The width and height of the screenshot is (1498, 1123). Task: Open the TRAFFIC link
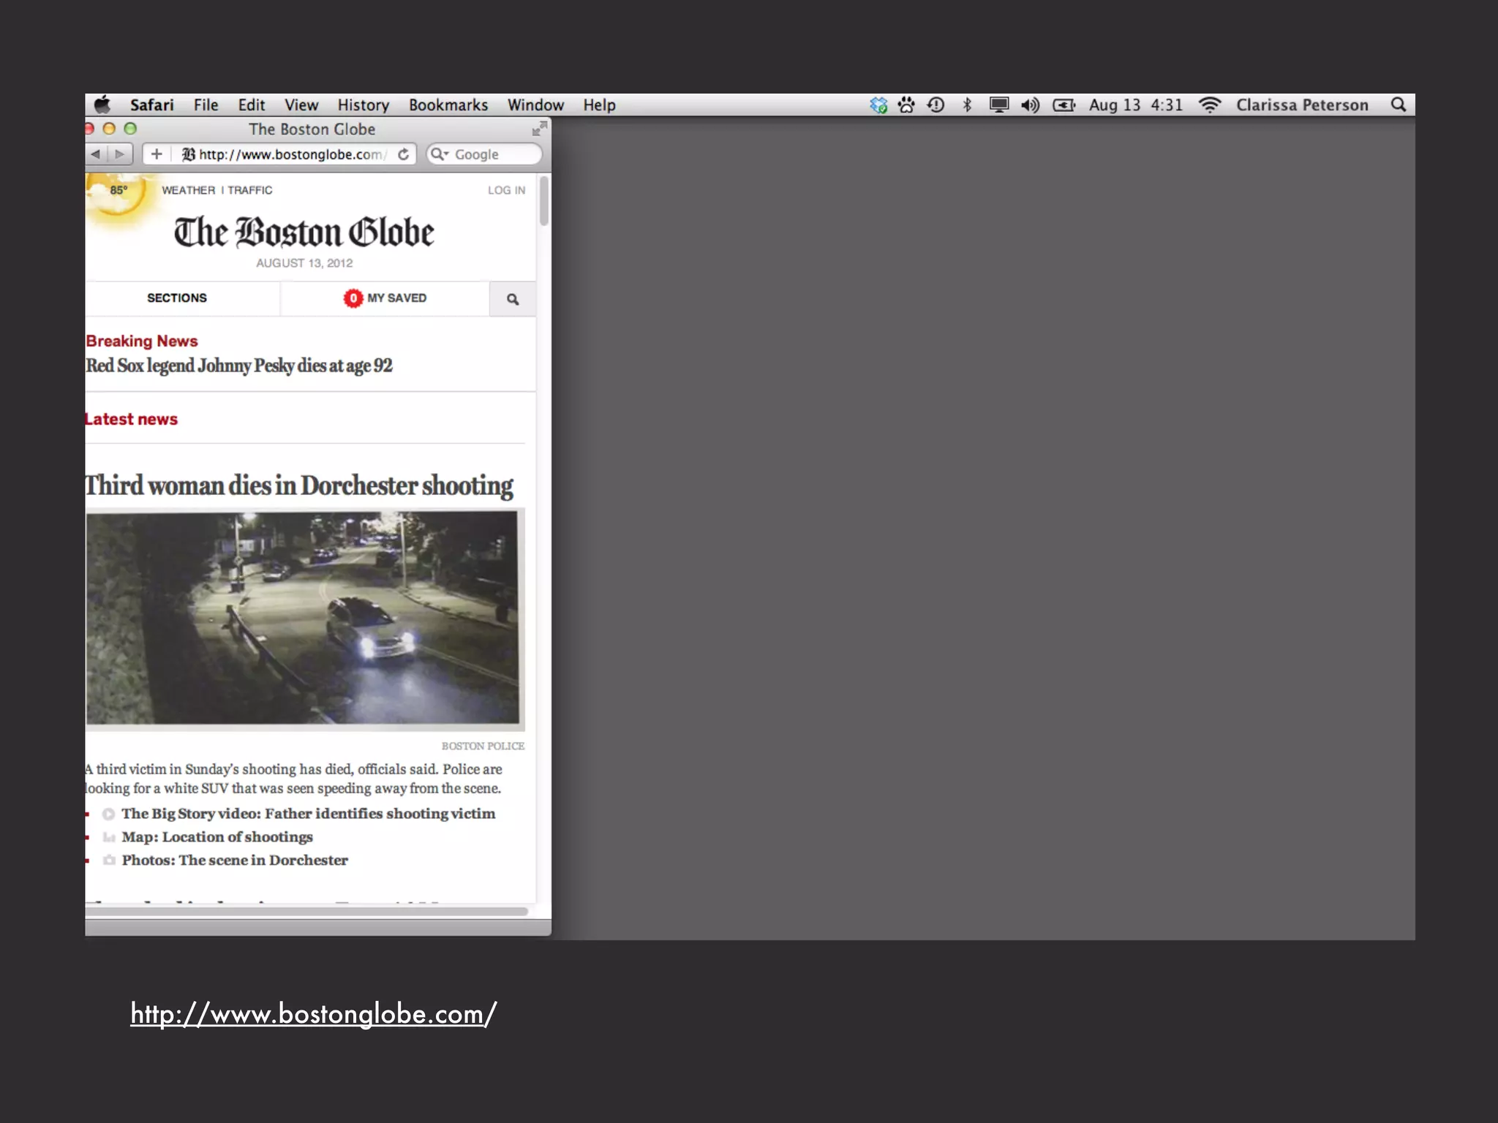(x=249, y=190)
